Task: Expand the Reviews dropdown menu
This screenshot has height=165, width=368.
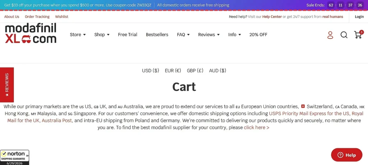Action: coord(209,35)
